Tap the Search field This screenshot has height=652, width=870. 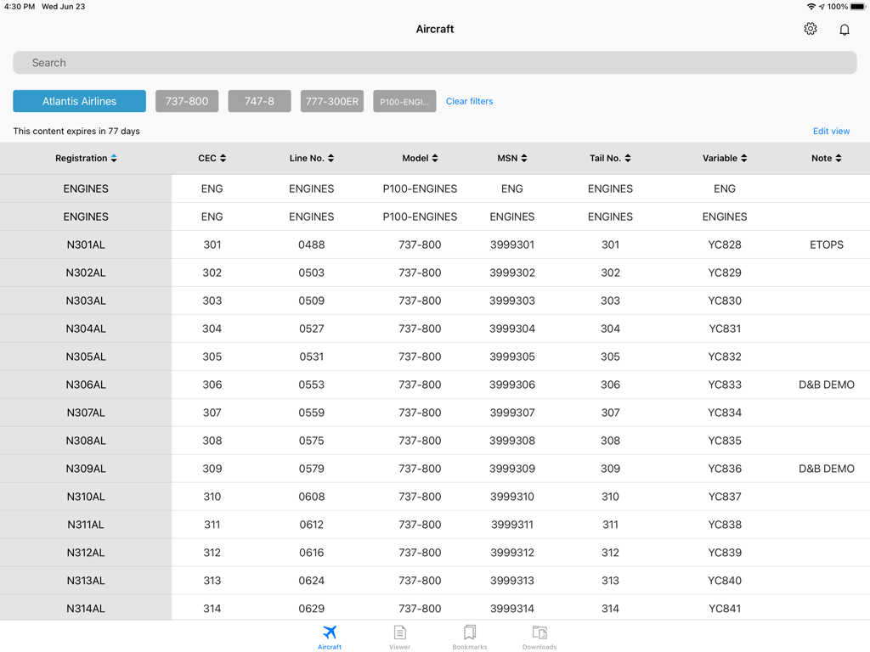pyautogui.click(x=435, y=63)
